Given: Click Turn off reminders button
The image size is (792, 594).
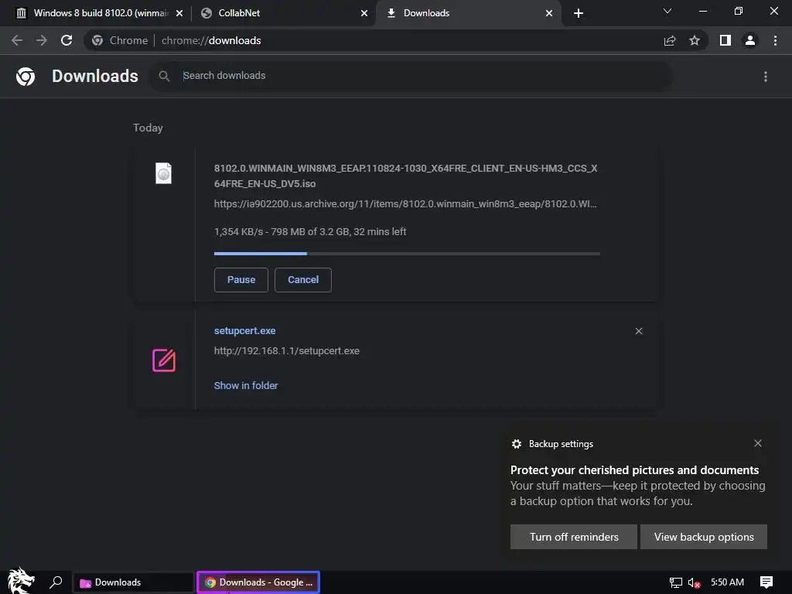Looking at the screenshot, I should 574,537.
